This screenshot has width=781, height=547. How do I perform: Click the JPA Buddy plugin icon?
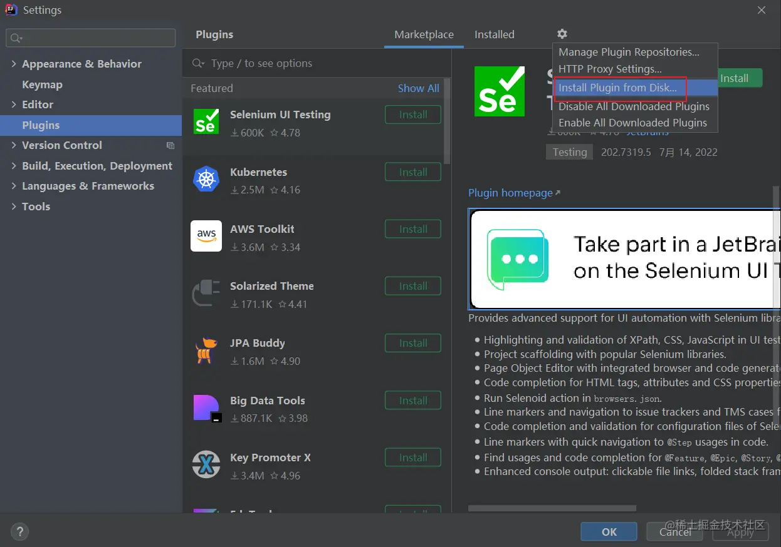point(206,350)
